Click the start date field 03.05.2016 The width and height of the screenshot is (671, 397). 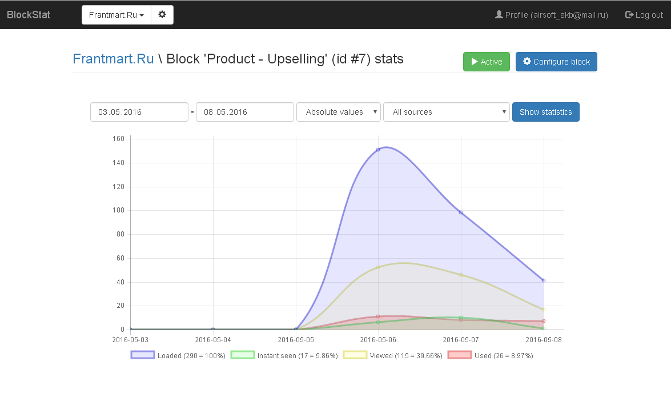(139, 112)
